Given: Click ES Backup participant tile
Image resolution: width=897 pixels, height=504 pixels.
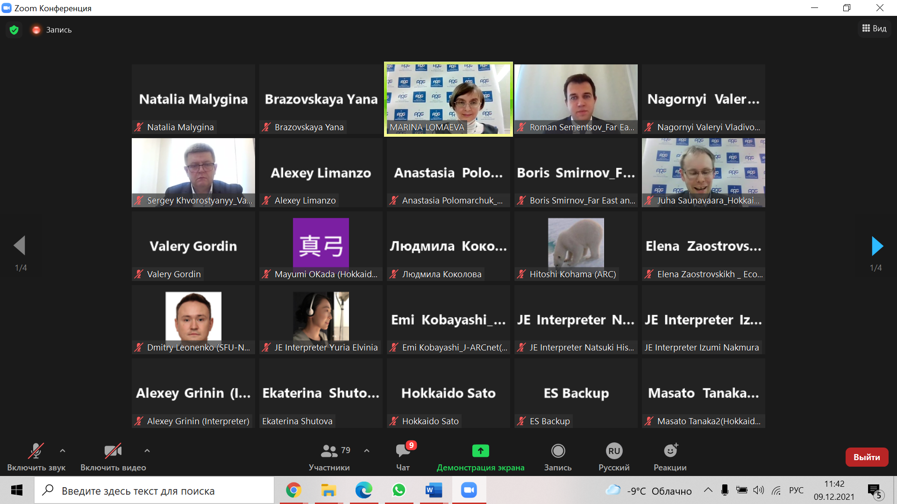Looking at the screenshot, I should point(576,393).
